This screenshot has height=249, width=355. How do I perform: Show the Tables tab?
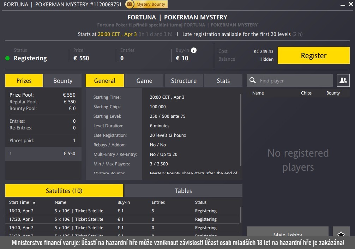pyautogui.click(x=183, y=191)
